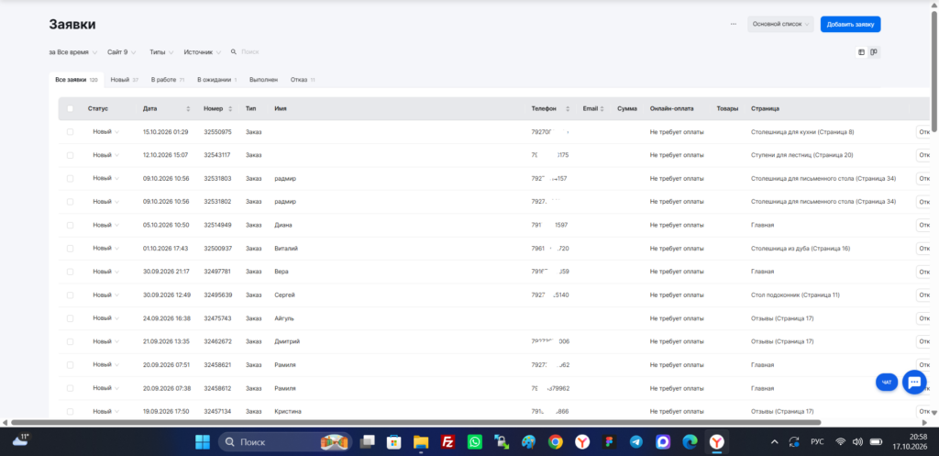The width and height of the screenshot is (939, 456).
Task: Show hidden tray icons chevron
Action: (x=774, y=442)
